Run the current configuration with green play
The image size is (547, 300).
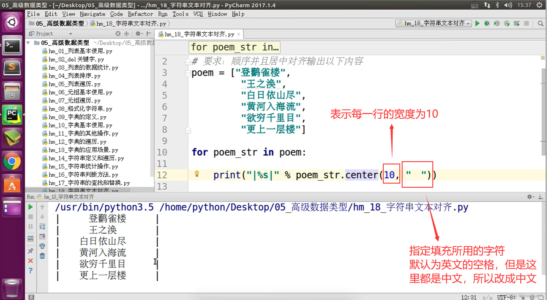(477, 24)
